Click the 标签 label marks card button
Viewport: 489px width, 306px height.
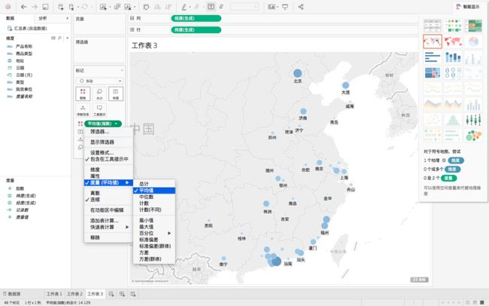(x=116, y=93)
